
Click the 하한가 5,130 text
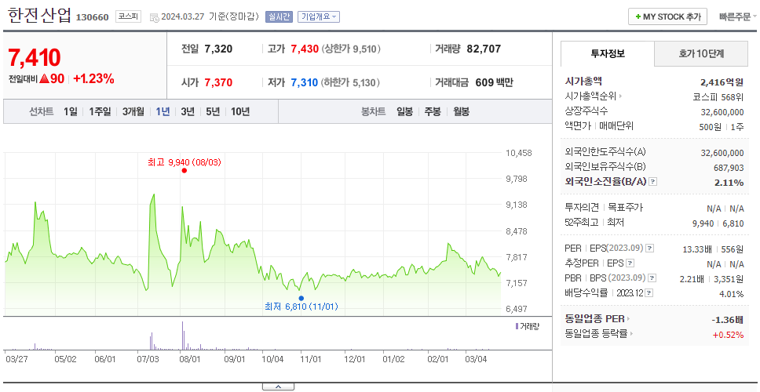[x=350, y=83]
